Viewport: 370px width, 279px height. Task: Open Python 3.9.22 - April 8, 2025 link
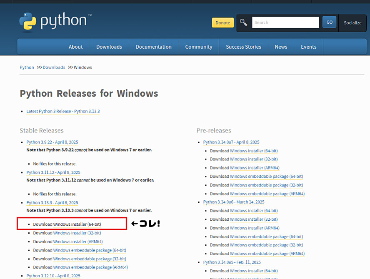(52, 142)
